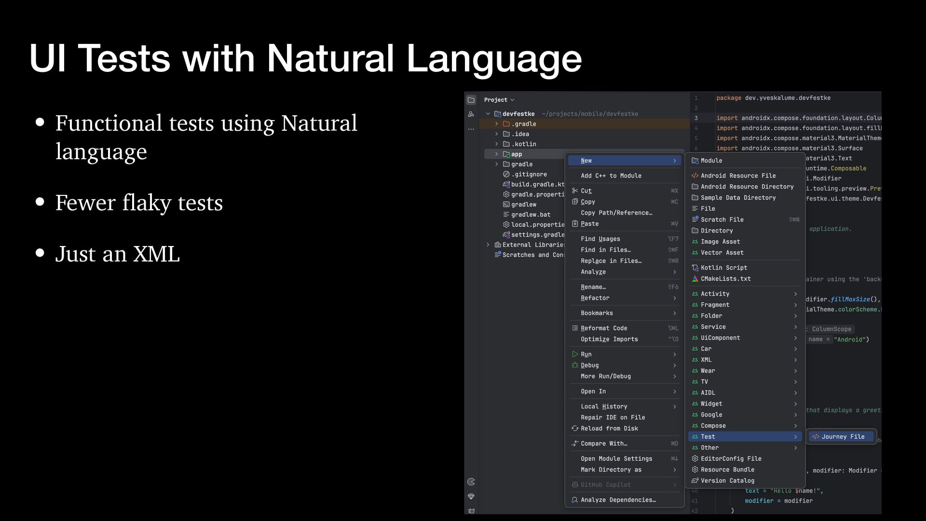Click the Project tool window folder icon
Screen dimensions: 926x521
(471, 100)
